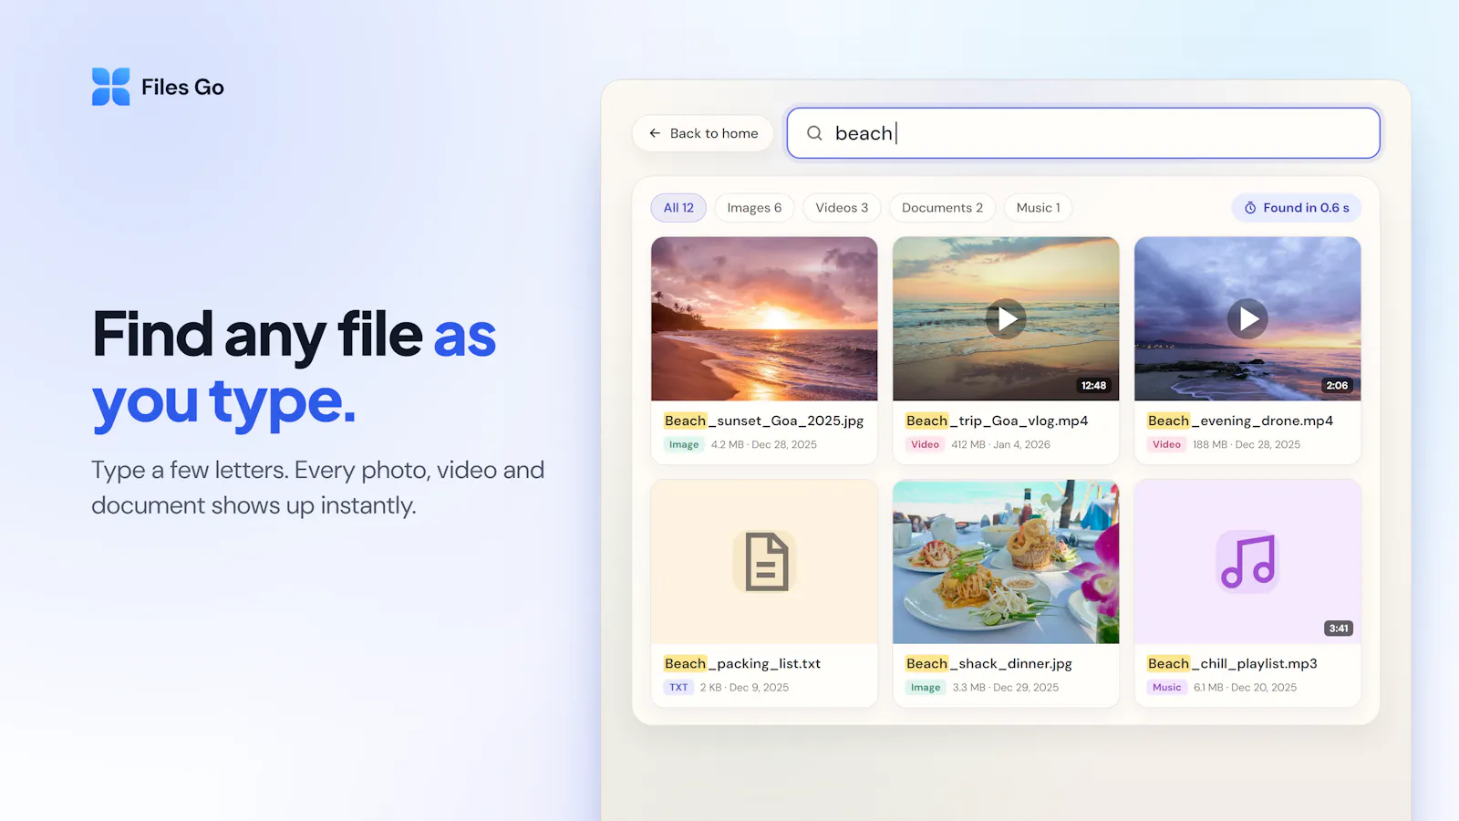Click the TXT tag under Beach_packing_list.txt
Screen dimensions: 1459x821
(678, 688)
